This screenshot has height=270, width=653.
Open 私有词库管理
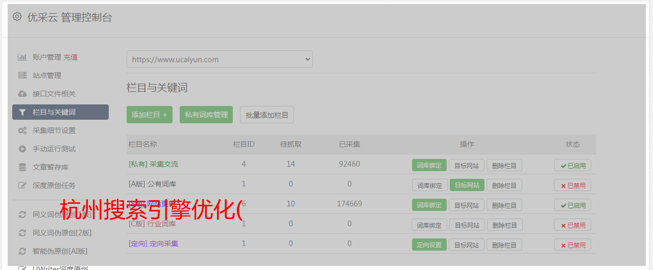click(206, 115)
